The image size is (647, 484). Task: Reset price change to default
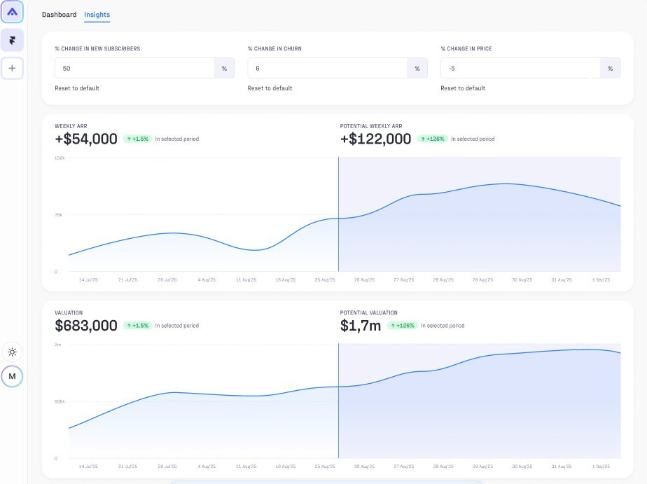point(463,88)
